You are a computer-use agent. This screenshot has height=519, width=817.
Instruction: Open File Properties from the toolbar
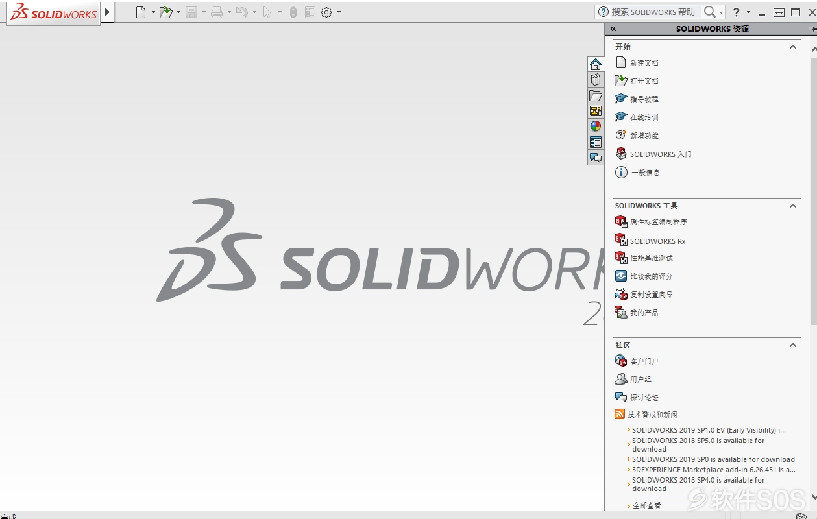tap(310, 12)
